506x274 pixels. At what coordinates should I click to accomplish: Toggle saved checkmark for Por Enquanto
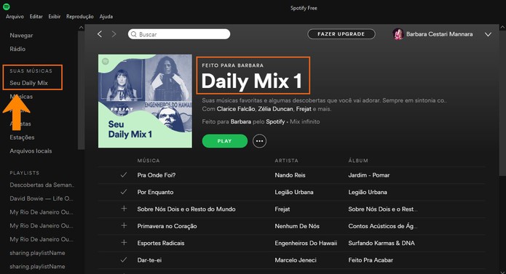(x=124, y=192)
